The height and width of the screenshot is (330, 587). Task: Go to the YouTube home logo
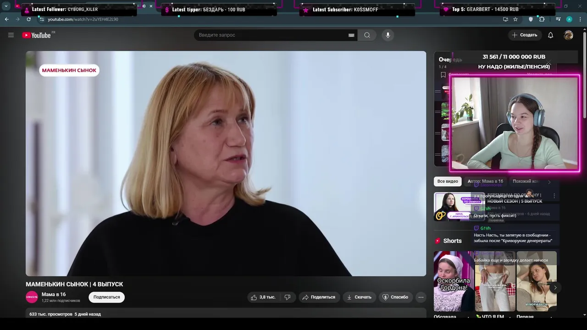[x=36, y=35]
